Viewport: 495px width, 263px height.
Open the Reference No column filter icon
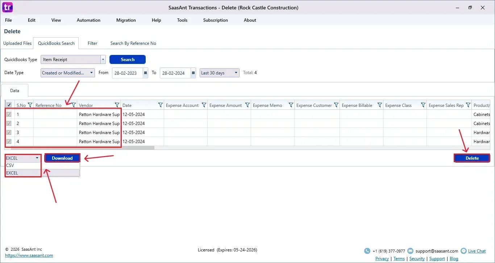(x=74, y=105)
